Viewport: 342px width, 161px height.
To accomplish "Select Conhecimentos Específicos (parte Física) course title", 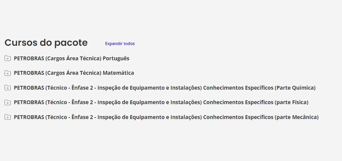I will coord(161,102).
